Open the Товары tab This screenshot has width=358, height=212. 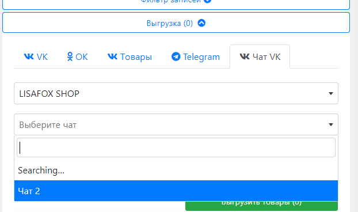[130, 56]
